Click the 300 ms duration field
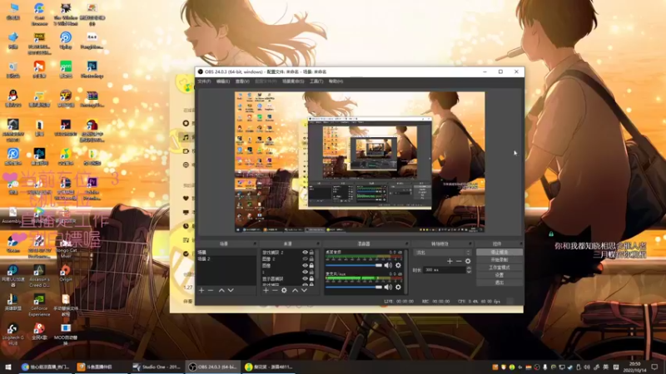Image resolution: width=666 pixels, height=374 pixels. (x=444, y=270)
